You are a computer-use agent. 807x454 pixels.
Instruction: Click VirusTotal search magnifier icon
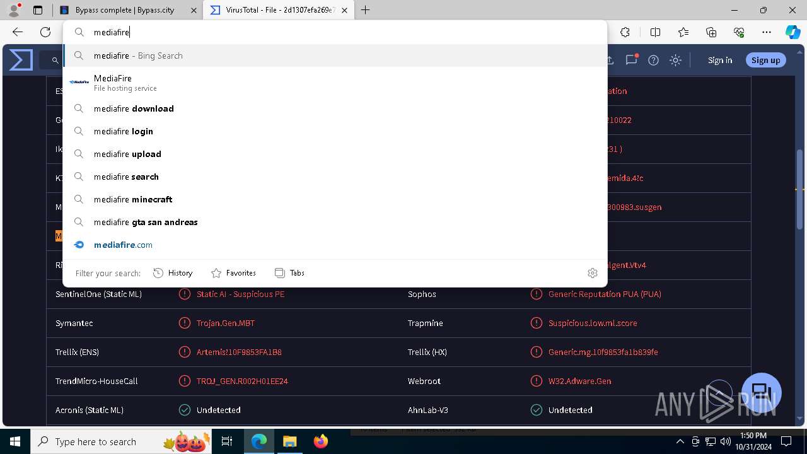click(x=55, y=61)
